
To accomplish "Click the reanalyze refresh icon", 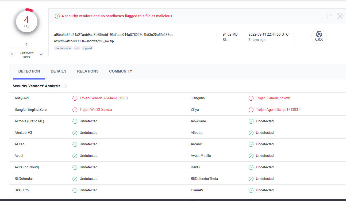I will click(x=329, y=16).
